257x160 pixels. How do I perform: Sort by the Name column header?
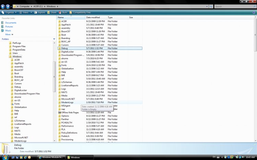tap(71, 17)
